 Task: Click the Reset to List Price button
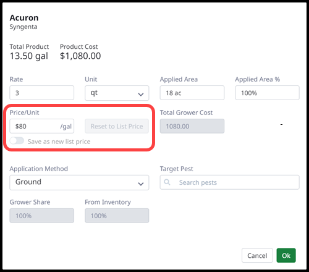point(117,126)
